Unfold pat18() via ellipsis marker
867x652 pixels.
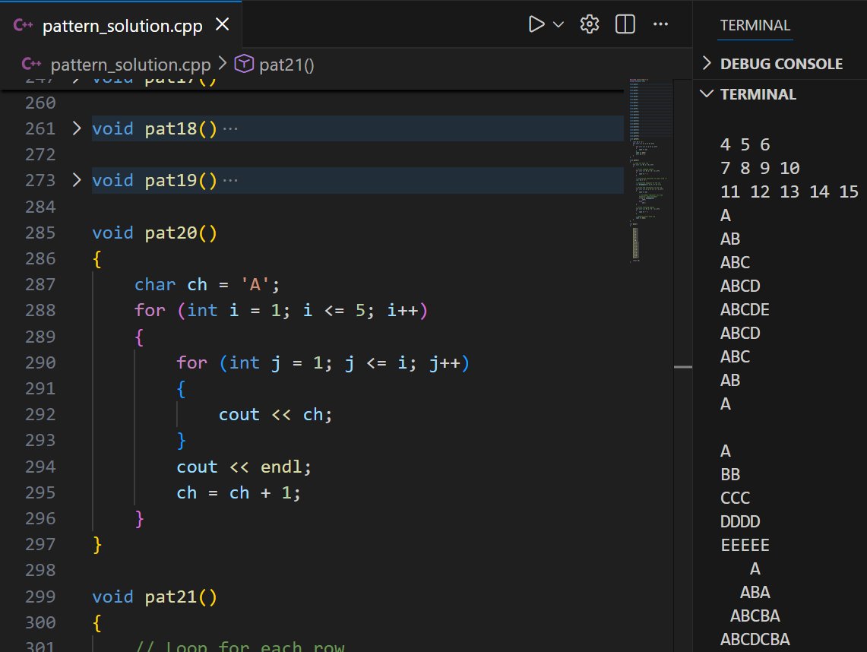230,129
